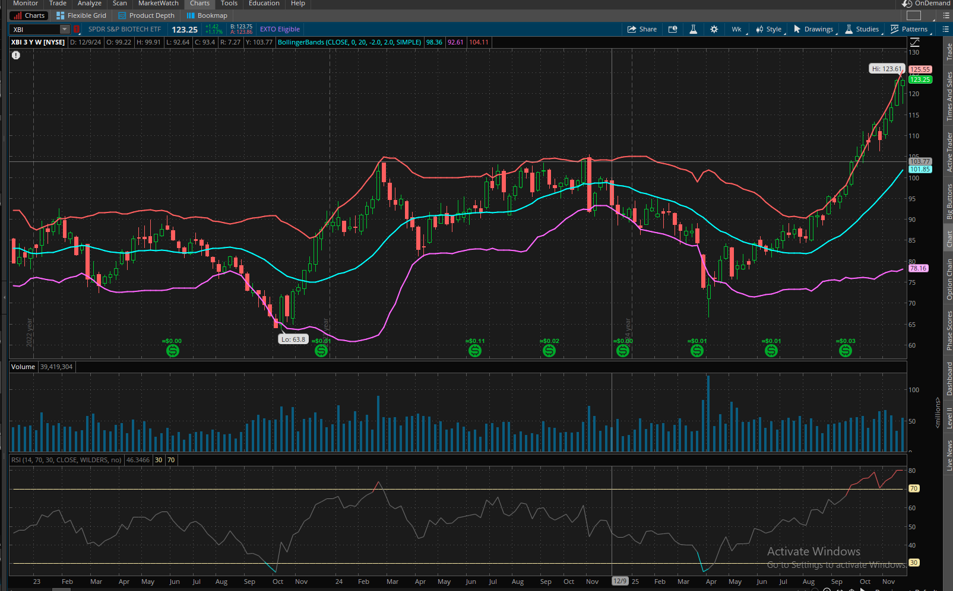Activate OnDemand mode
Screen dimensions: 953x591
pos(926,4)
